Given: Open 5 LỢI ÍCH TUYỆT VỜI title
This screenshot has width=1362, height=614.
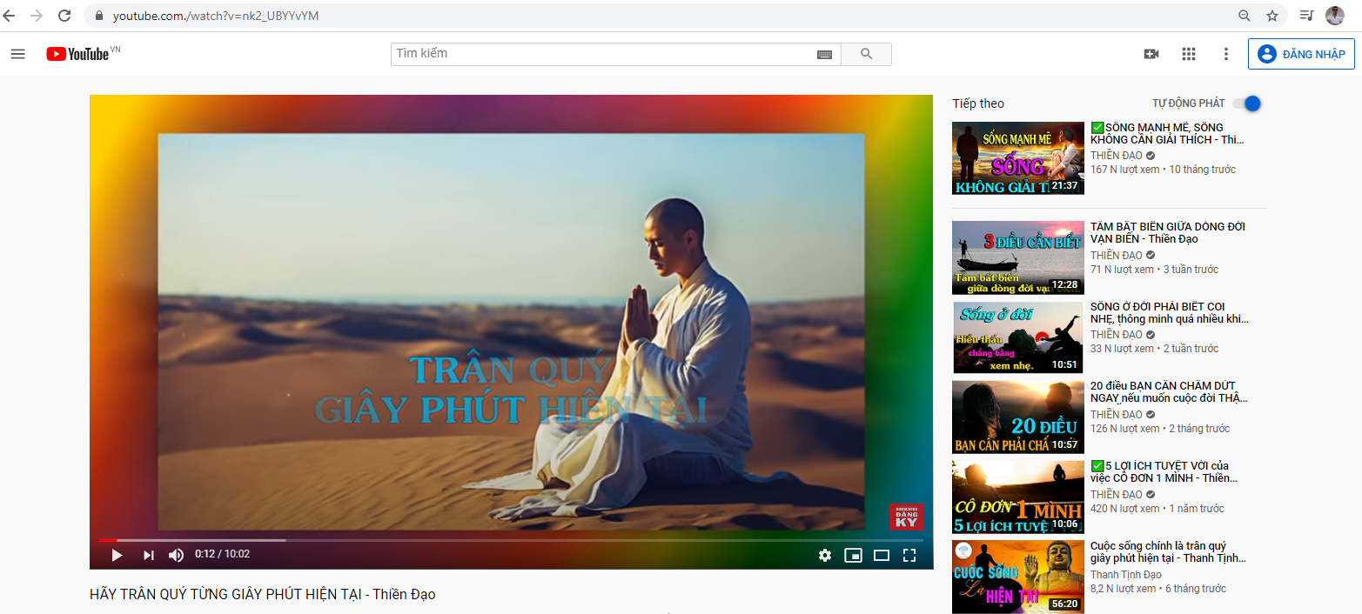Looking at the screenshot, I should tap(1164, 472).
